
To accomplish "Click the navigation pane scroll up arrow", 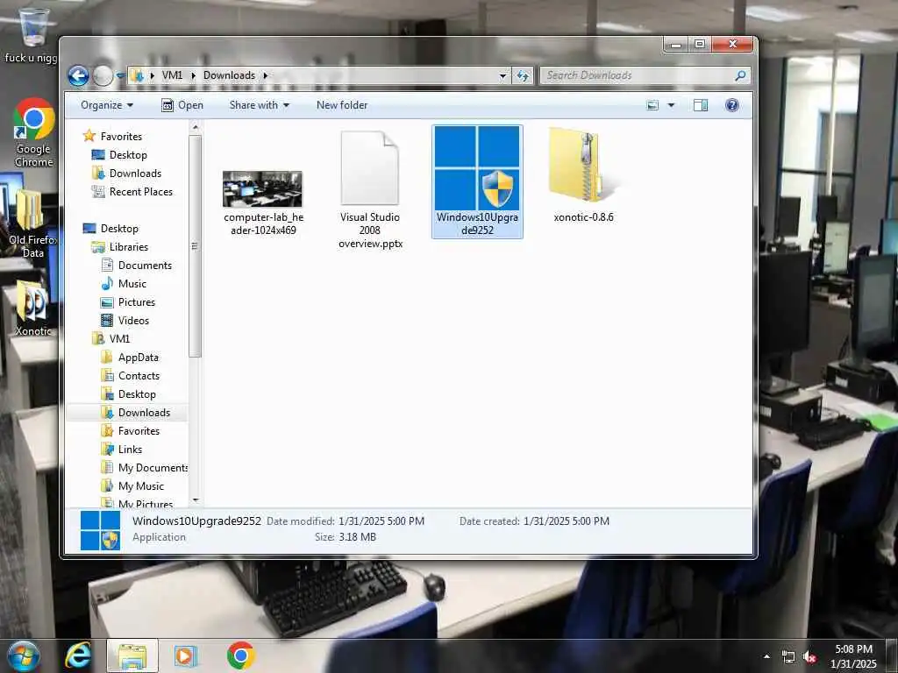I will pos(196,127).
